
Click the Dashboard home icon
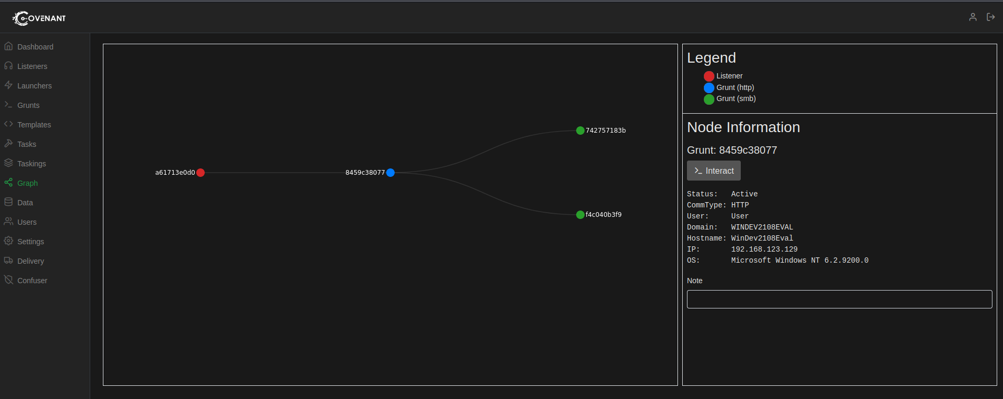tap(8, 46)
